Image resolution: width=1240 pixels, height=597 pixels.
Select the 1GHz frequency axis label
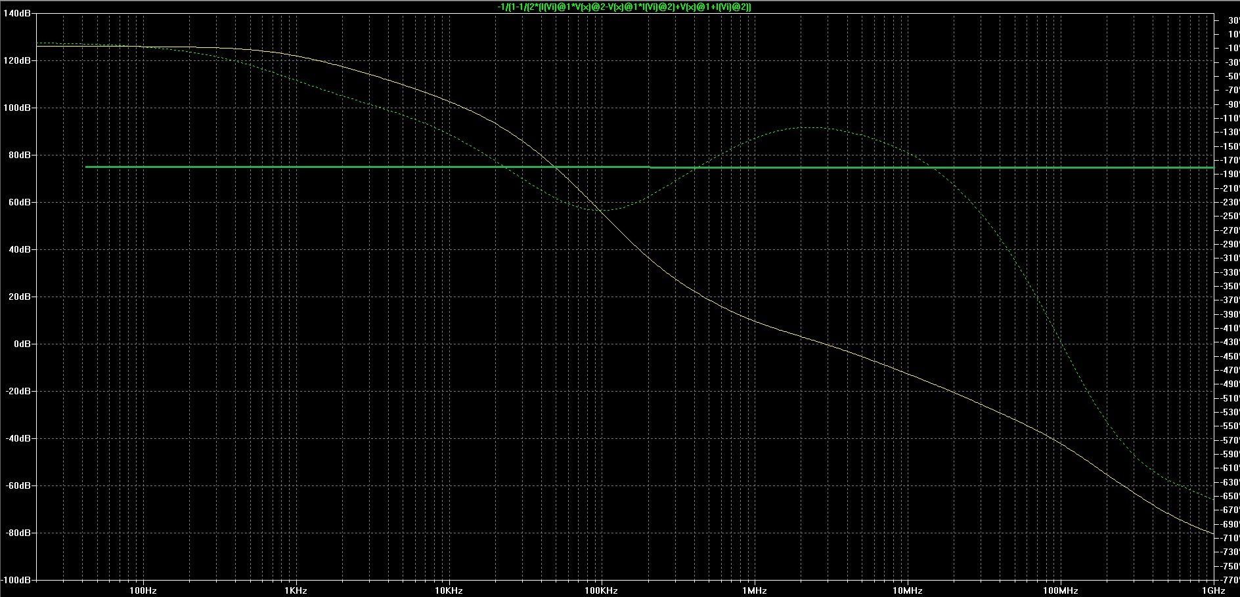(1214, 590)
